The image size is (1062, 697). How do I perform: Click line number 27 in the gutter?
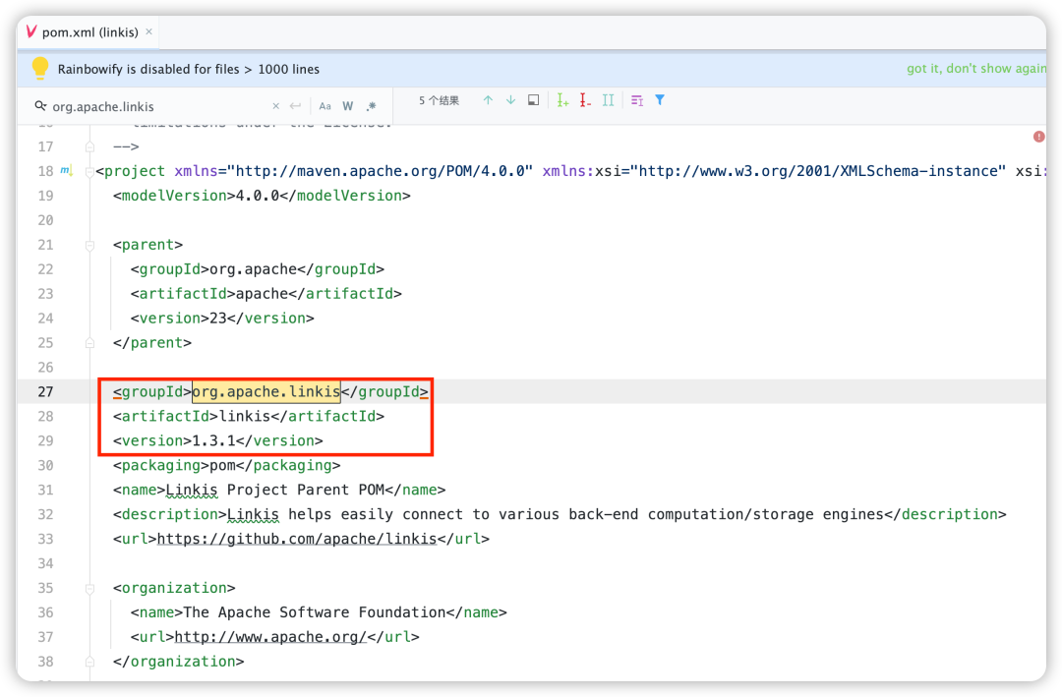click(45, 391)
